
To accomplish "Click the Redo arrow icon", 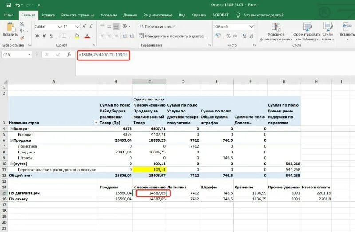I will point(28,5).
